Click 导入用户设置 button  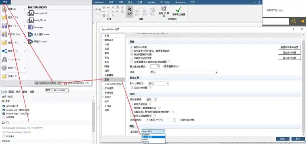pos(289,58)
